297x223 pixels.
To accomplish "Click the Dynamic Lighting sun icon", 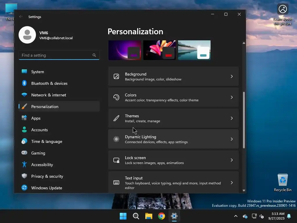I will [x=116, y=139].
